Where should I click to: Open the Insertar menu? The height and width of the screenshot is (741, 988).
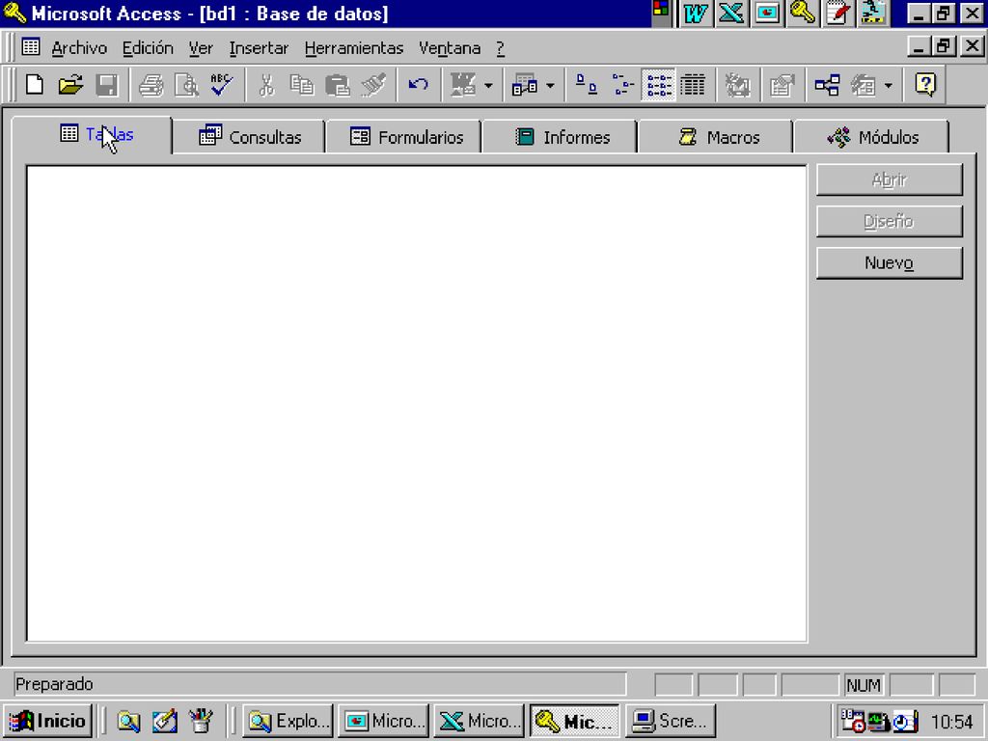point(259,48)
